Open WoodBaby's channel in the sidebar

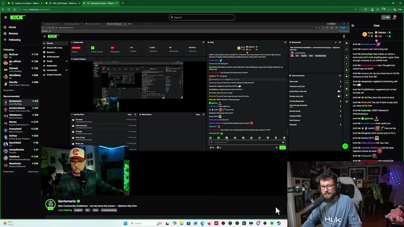pos(21,76)
